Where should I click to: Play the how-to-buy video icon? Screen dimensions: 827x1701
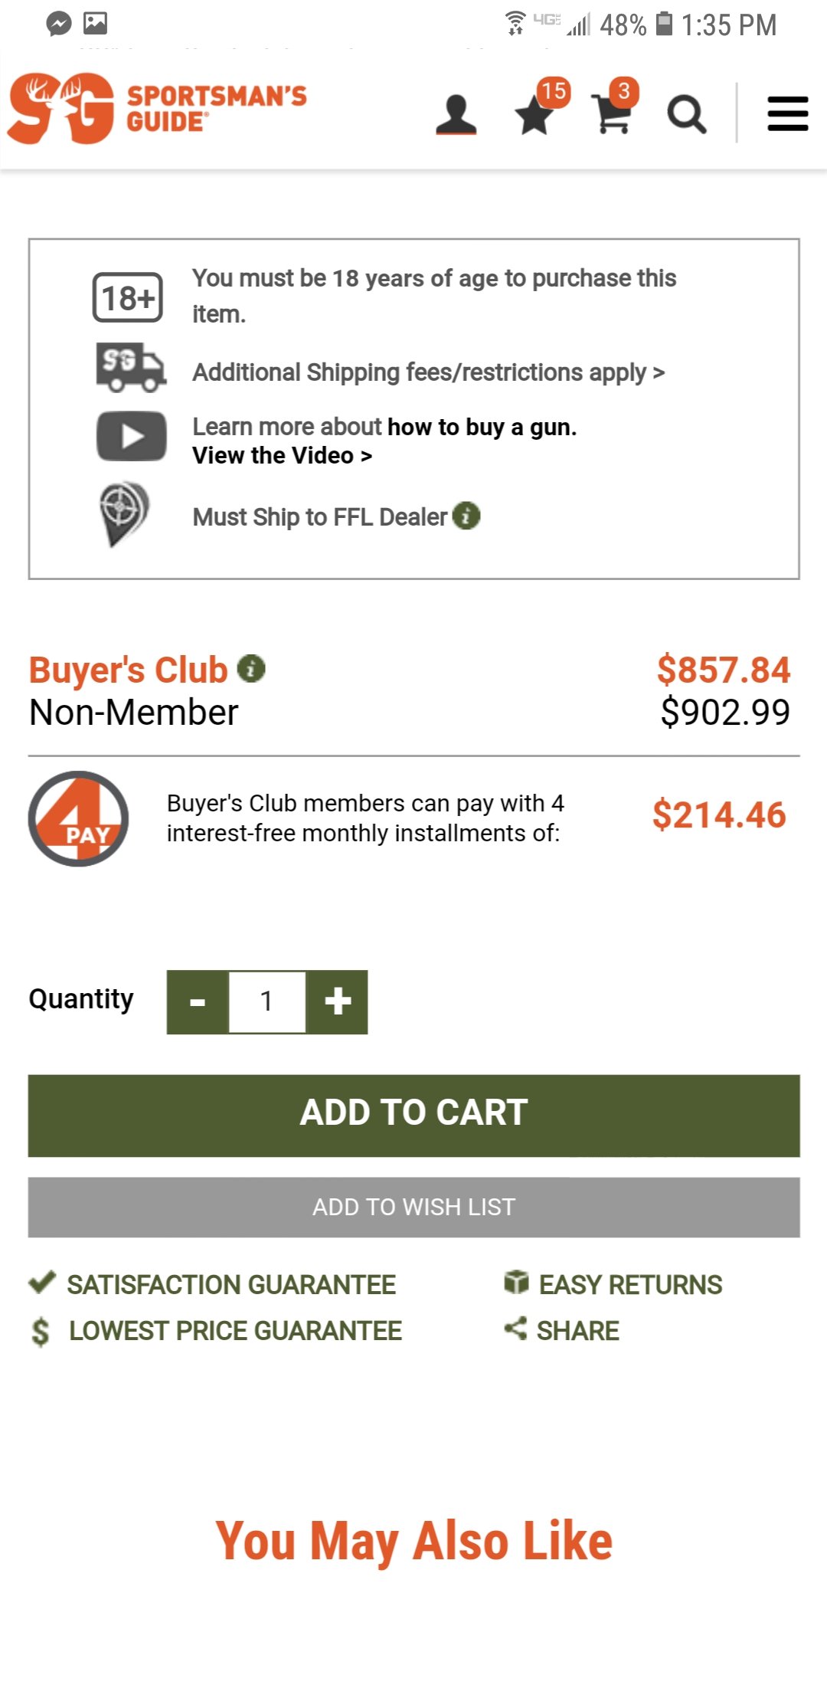click(x=132, y=436)
